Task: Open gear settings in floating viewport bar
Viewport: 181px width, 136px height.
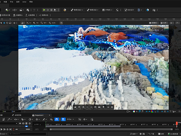Action: coord(112,107)
